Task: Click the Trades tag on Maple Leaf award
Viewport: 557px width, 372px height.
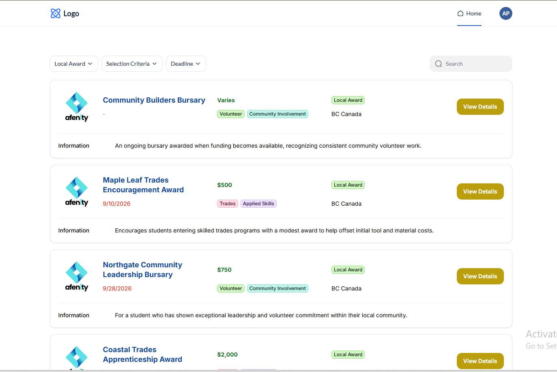Action: 228,204
